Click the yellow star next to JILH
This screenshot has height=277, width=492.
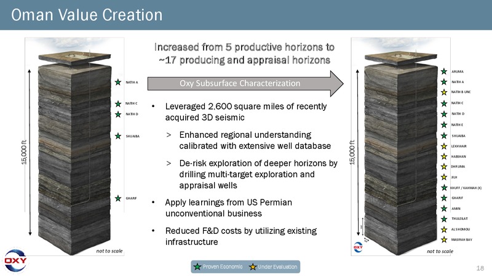[443, 177]
